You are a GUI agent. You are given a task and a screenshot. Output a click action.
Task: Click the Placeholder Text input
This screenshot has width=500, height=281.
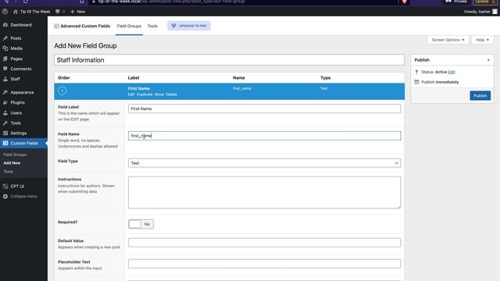(264, 264)
